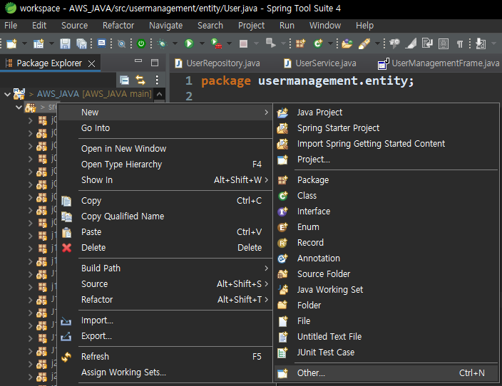Viewport: 502px width, 386px height.
Task: Click the Package Explorer scroll up arrow
Action: (160, 94)
